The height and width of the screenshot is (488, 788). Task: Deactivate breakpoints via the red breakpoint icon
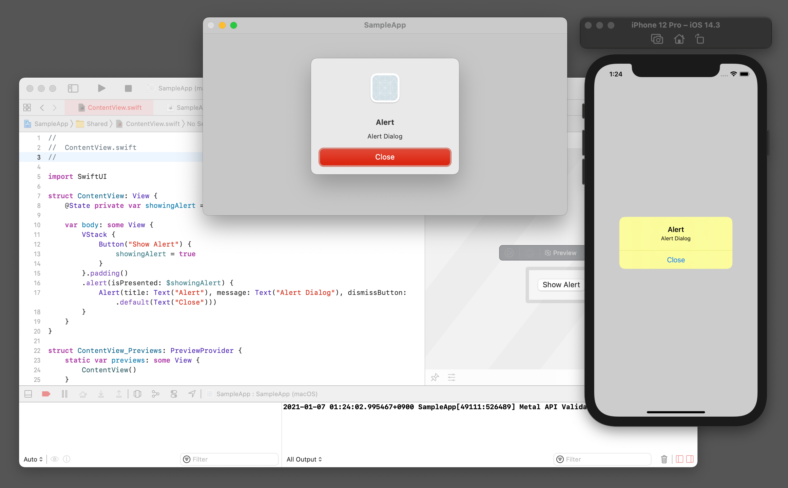pyautogui.click(x=46, y=394)
